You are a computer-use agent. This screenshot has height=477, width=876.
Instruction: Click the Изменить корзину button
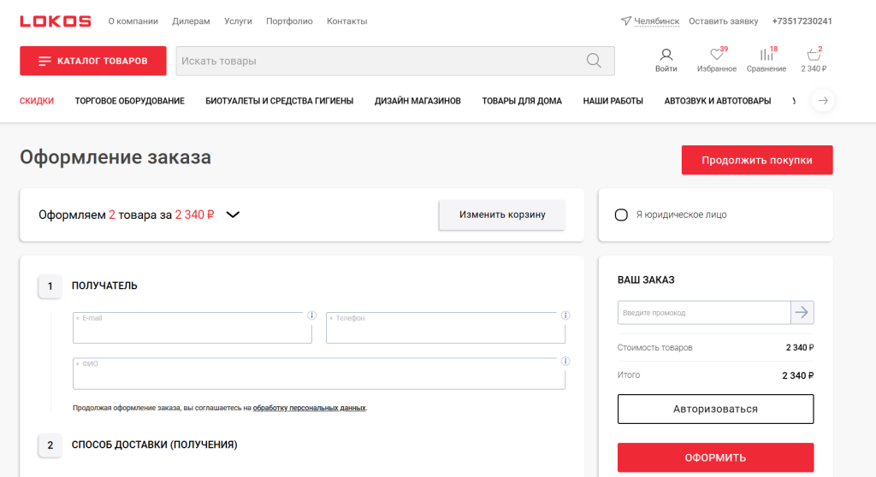tap(502, 215)
